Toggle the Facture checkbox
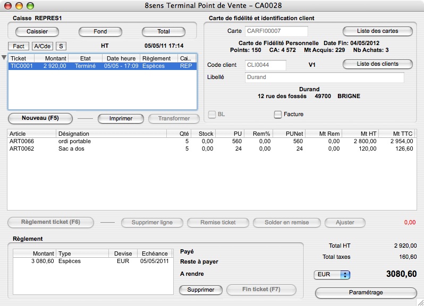 [278, 115]
